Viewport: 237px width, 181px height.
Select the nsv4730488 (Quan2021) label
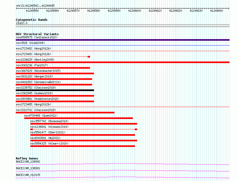(41, 116)
